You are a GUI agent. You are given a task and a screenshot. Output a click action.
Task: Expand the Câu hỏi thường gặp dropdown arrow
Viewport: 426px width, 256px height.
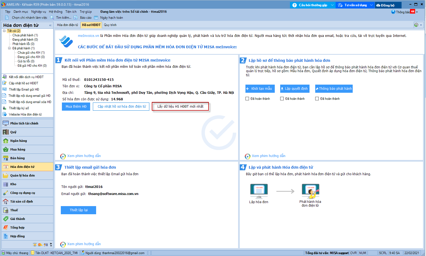click(x=332, y=5)
